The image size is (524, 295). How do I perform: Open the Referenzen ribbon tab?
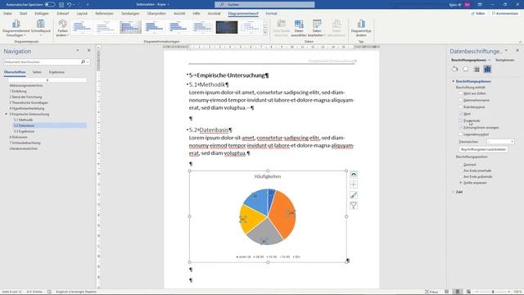104,13
